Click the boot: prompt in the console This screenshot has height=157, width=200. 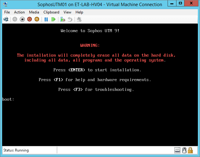pyautogui.click(x=8, y=99)
